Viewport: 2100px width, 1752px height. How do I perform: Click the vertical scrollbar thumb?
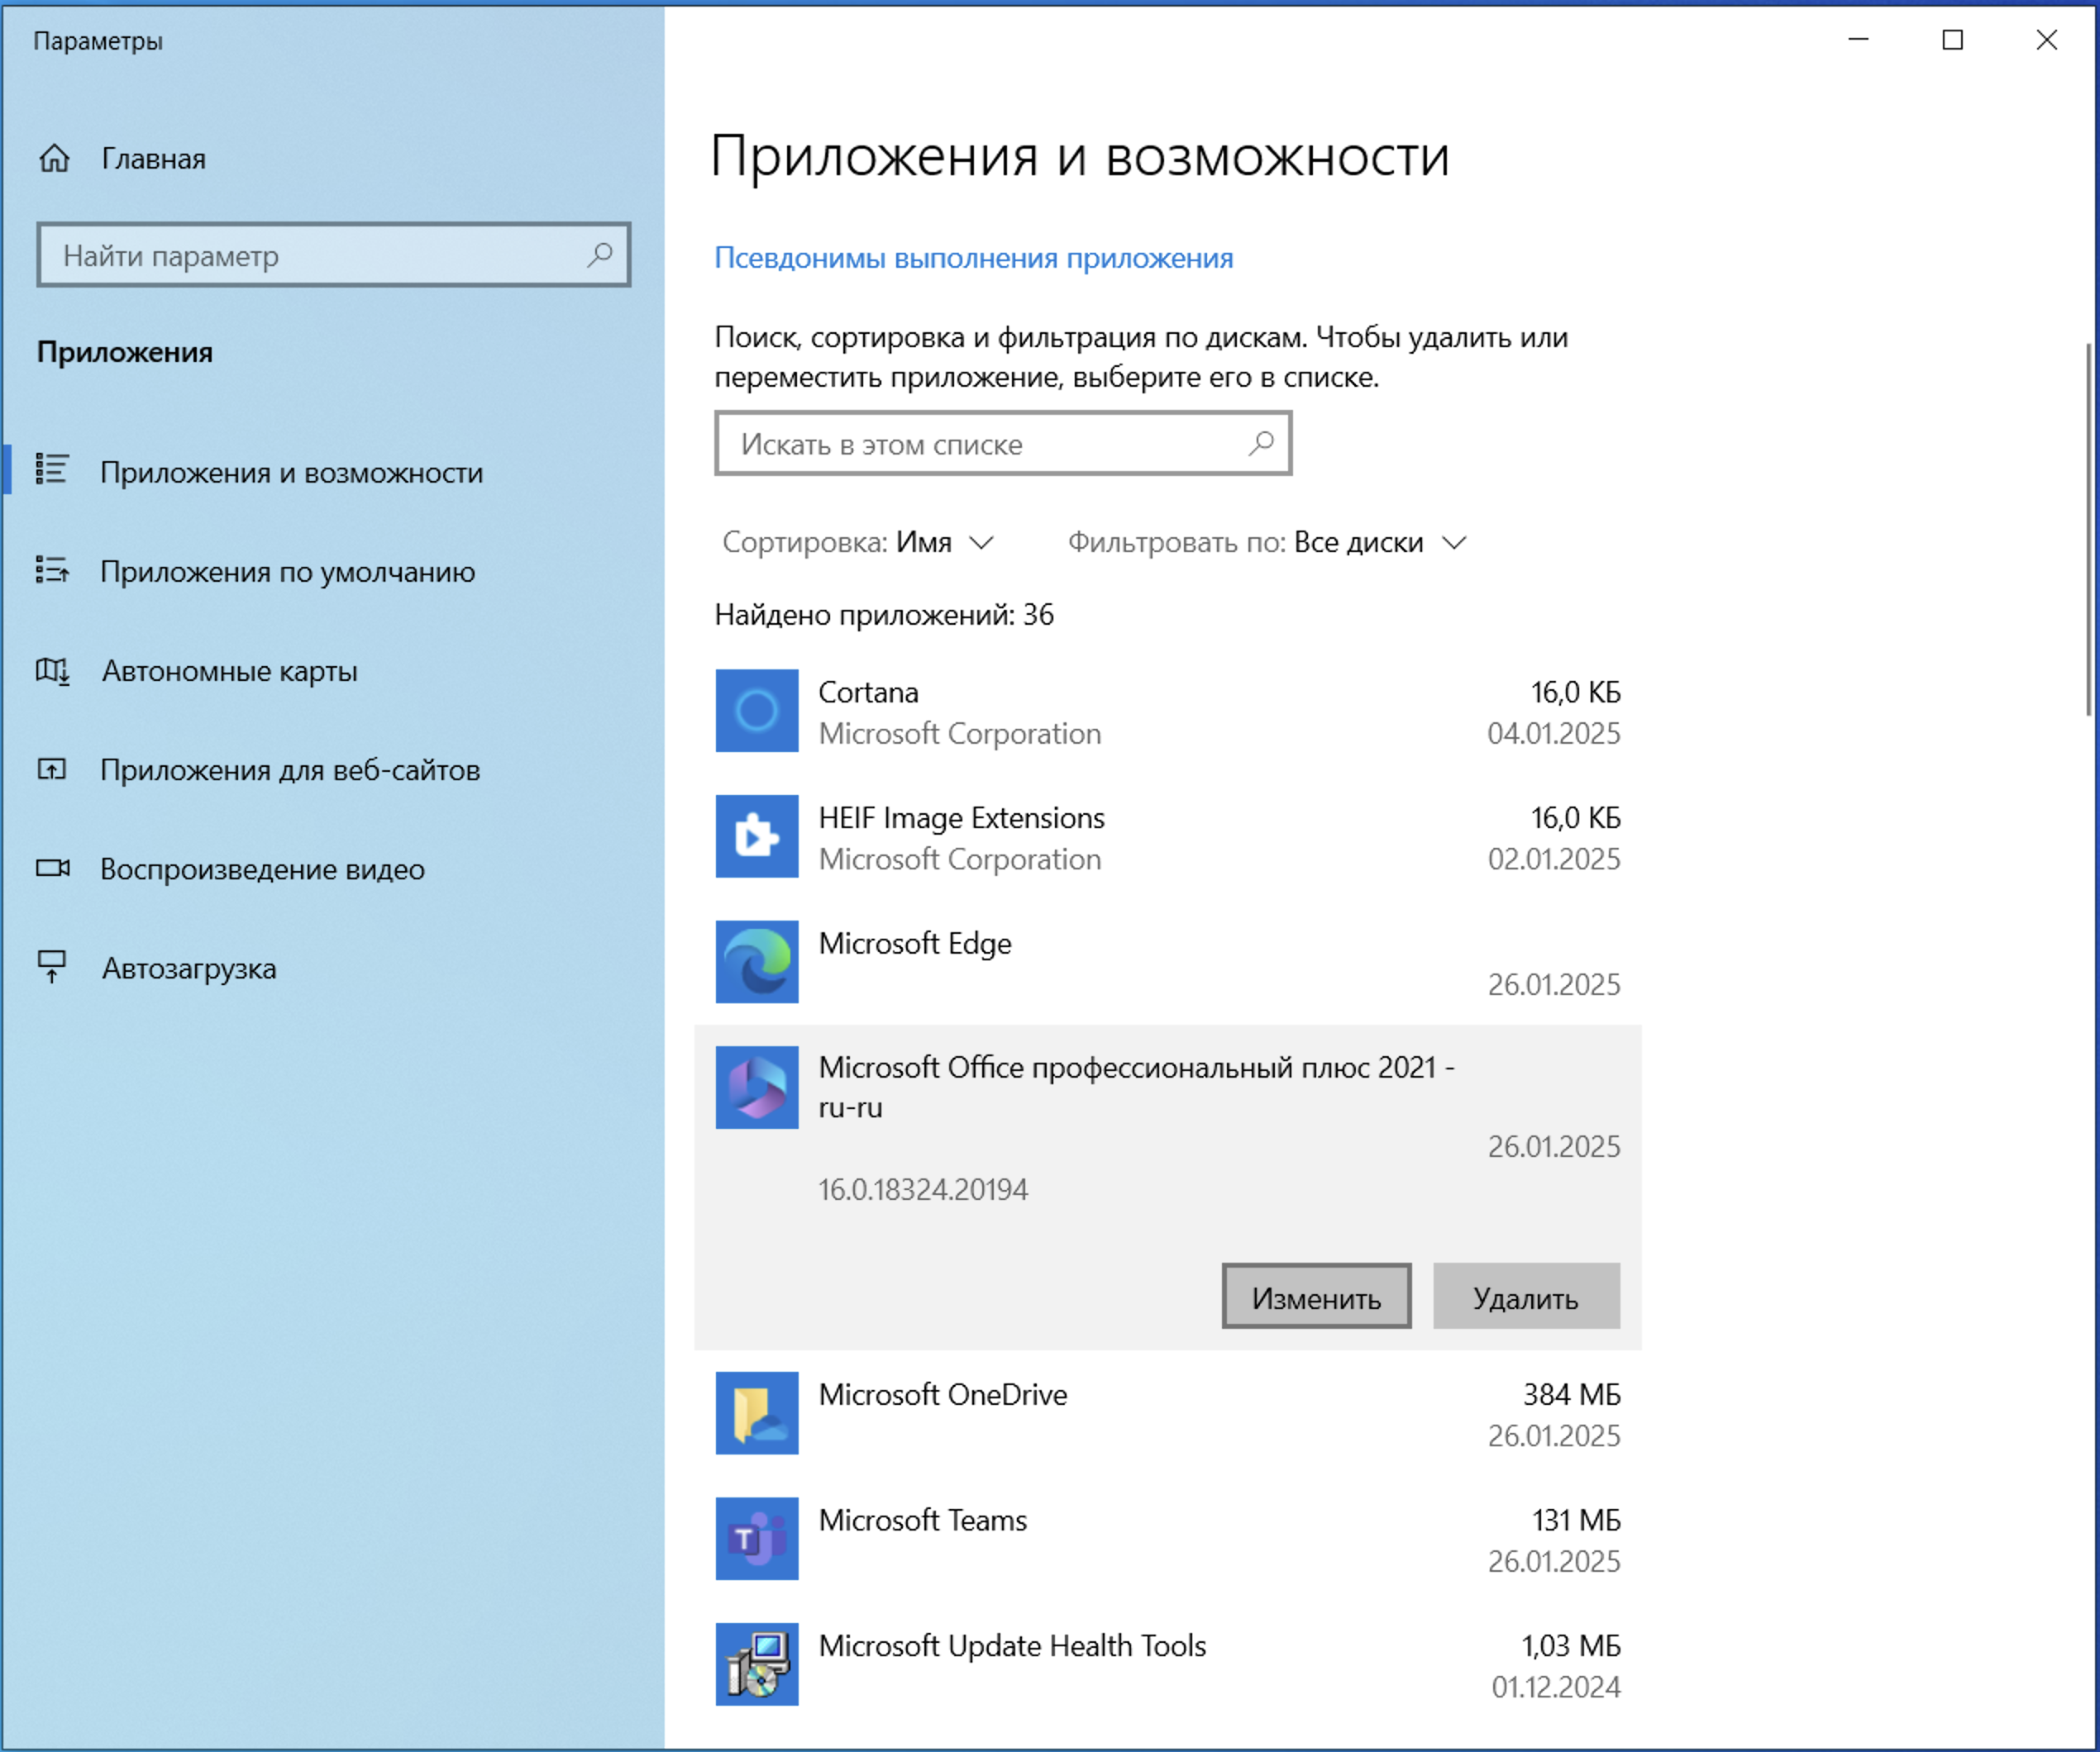tap(2088, 529)
